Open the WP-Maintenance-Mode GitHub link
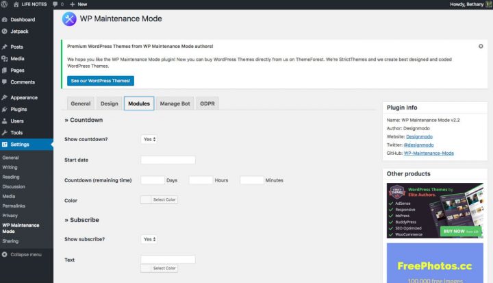Screen dimensions: 493x283 [x=429, y=153]
